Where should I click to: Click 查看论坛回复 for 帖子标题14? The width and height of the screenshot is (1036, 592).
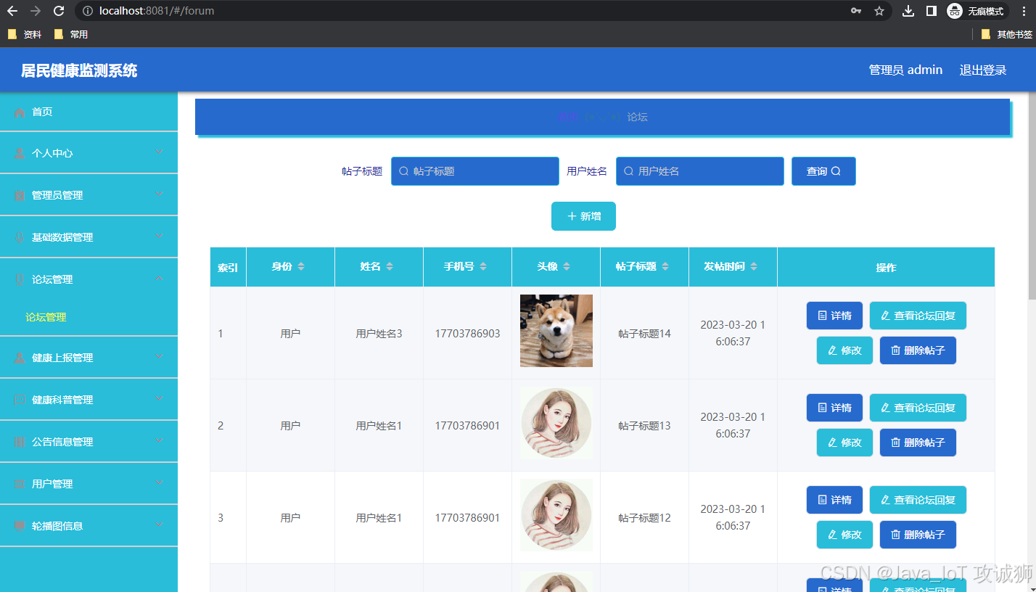918,316
